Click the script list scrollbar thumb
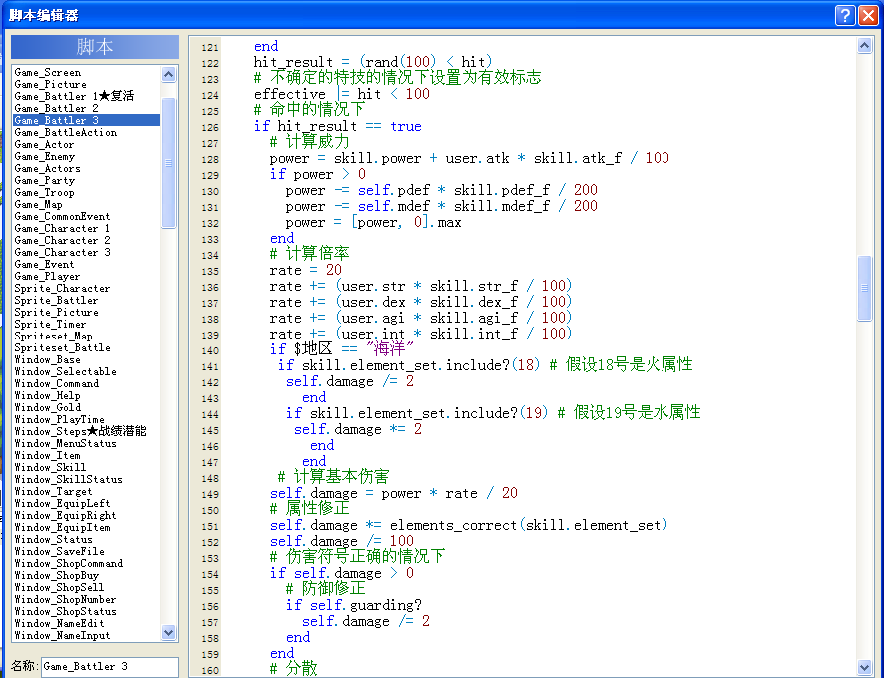 (168, 163)
